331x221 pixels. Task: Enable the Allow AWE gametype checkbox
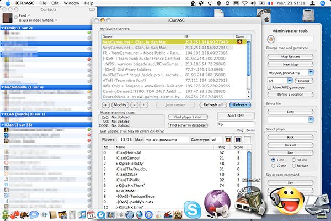(269, 87)
